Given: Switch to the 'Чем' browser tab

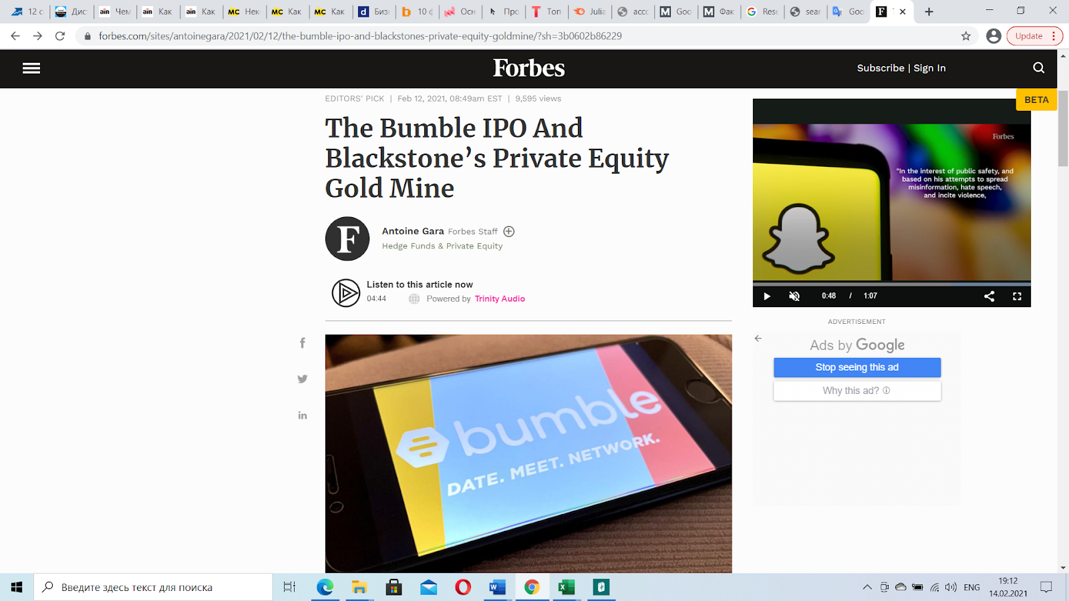Looking at the screenshot, I should 114,11.
